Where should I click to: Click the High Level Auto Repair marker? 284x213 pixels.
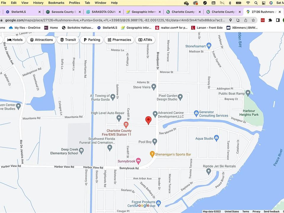[119, 118]
